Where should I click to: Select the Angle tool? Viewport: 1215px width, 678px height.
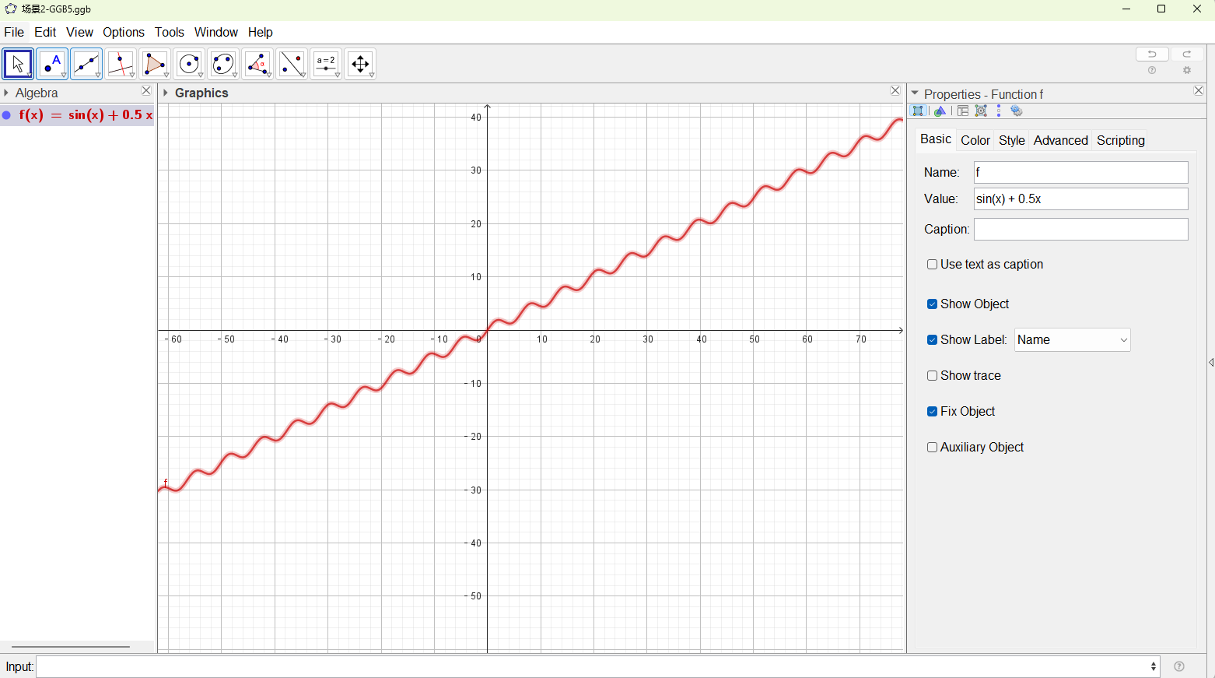click(257, 64)
